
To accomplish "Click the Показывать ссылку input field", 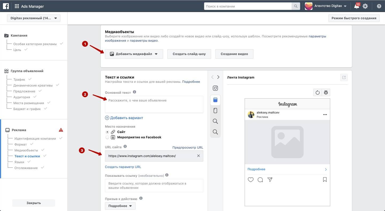I will tap(154, 186).
